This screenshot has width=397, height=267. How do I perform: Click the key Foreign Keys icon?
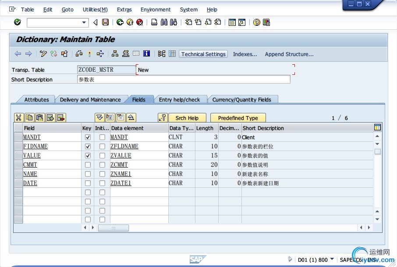pyautogui.click(x=162, y=118)
